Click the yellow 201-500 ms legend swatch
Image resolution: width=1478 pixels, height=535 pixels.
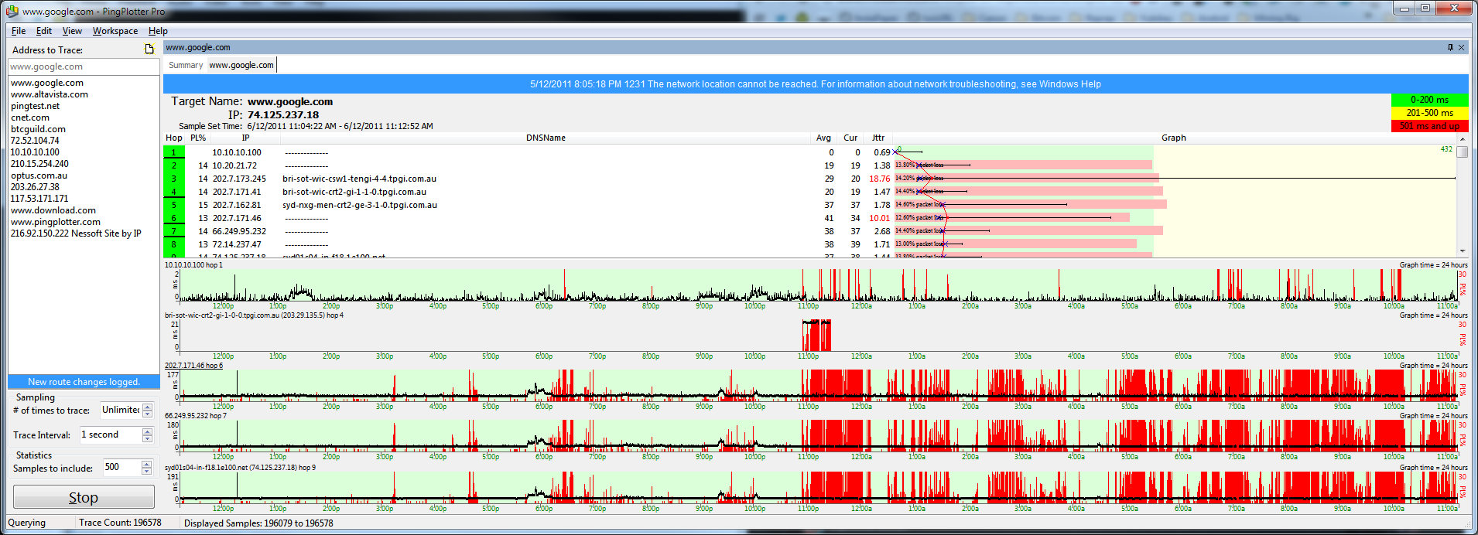click(1428, 113)
